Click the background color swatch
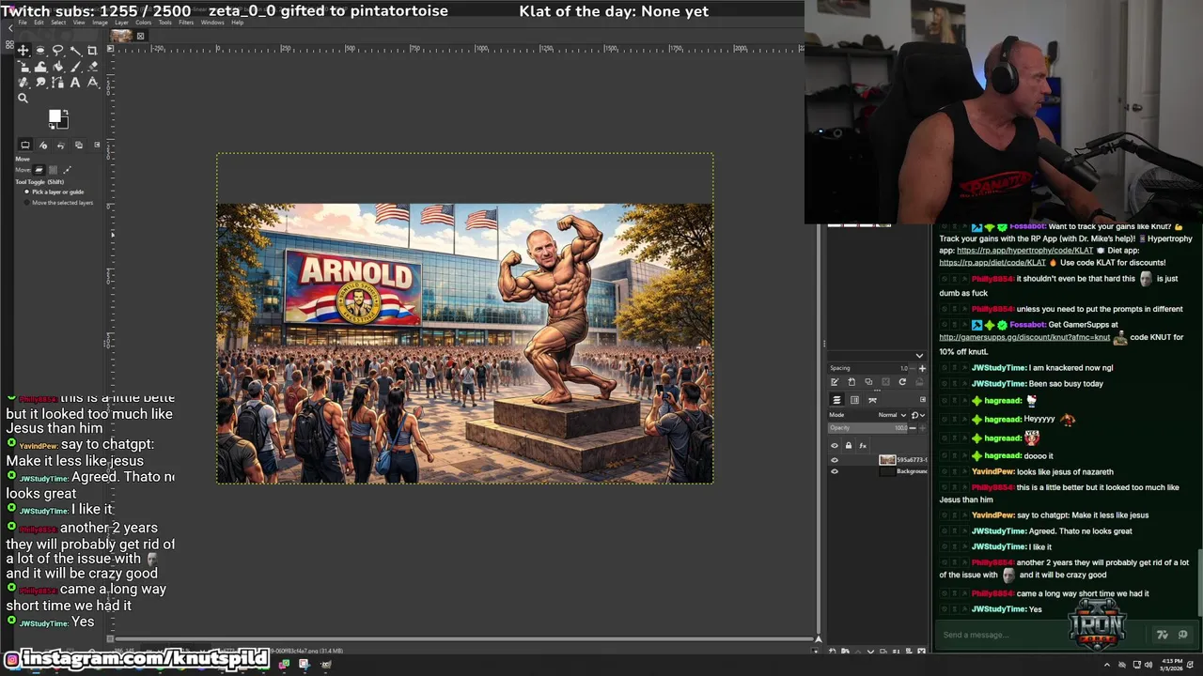This screenshot has height=676, width=1203. tap(63, 124)
